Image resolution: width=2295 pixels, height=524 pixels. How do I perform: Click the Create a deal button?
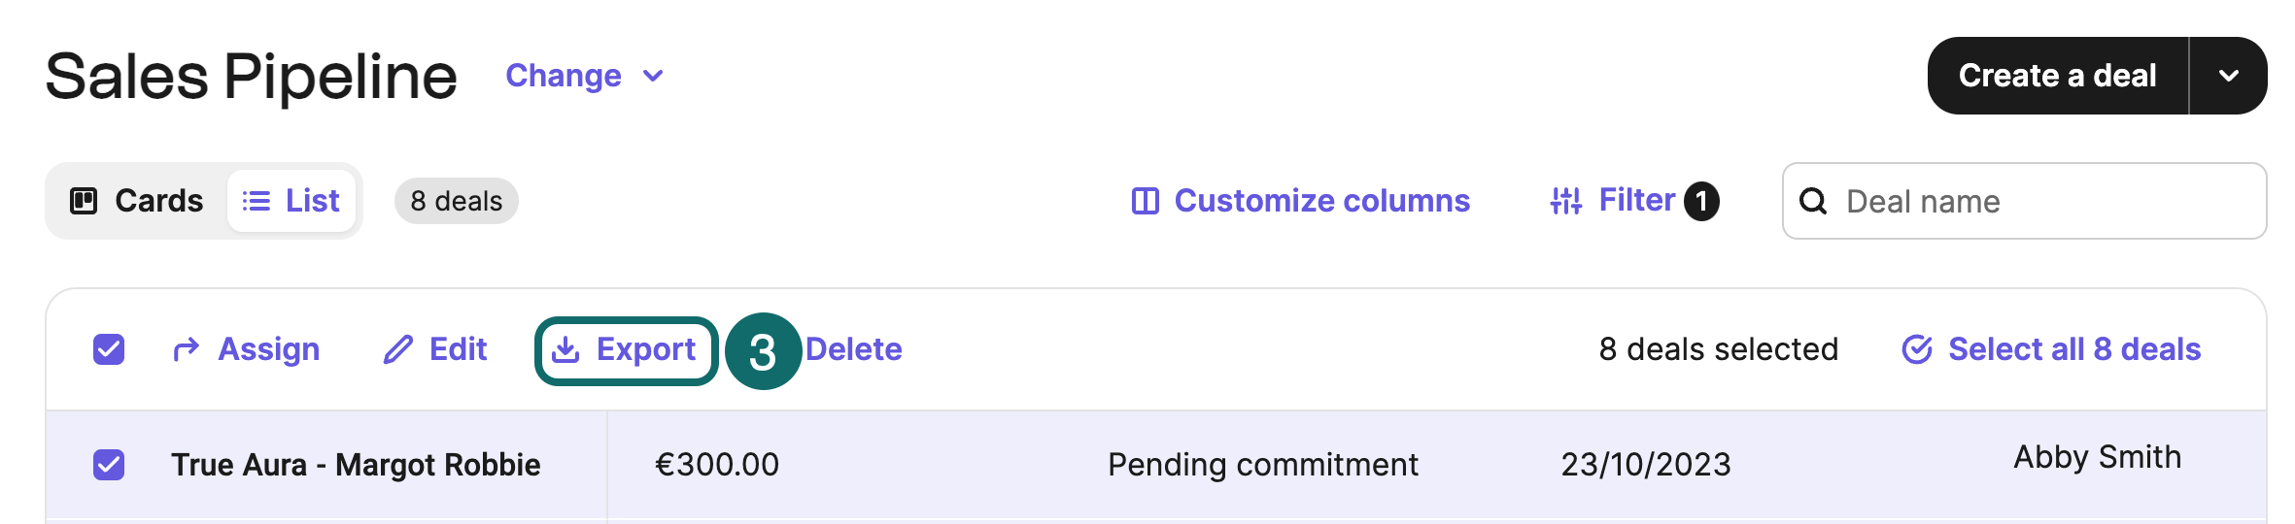coord(2057,76)
